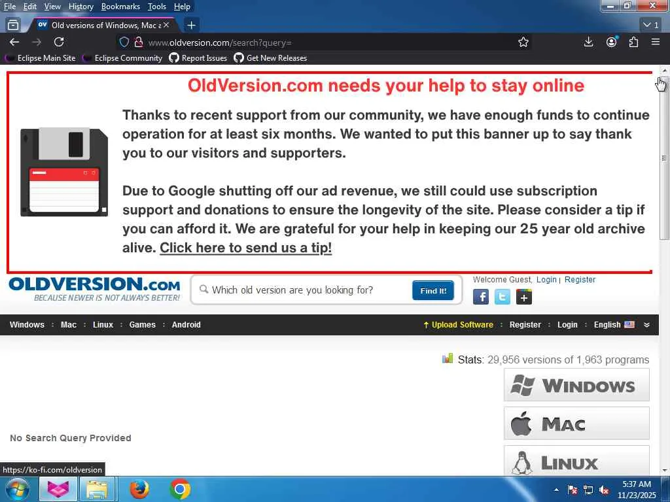
Task: Open the View menu
Action: click(x=52, y=7)
